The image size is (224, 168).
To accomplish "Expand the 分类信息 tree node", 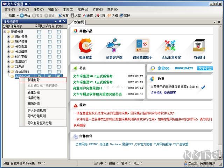I will click(x=8, y=51).
